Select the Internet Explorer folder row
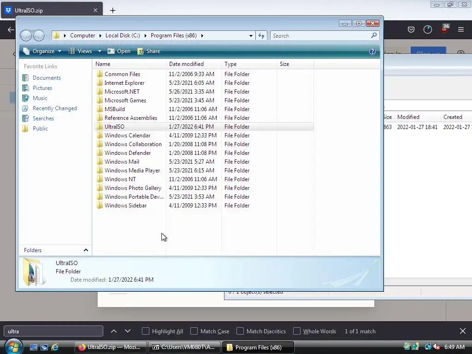The image size is (472, 354). pos(204,83)
